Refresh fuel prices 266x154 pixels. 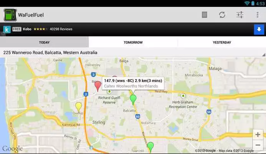(222, 15)
